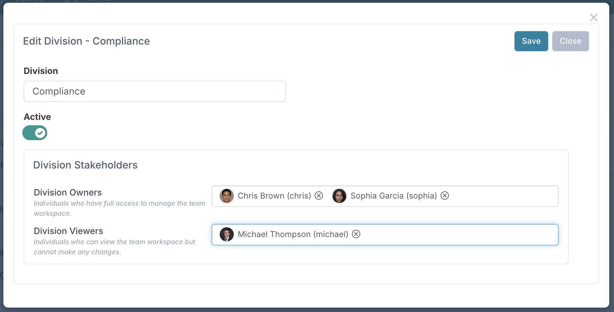Viewport: 614px width, 312px height.
Task: Click the X icon to dismiss the dialog
Action: pos(593,18)
